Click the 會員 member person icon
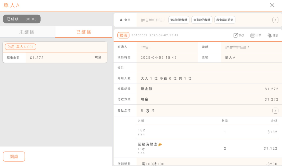This screenshot has height=166, width=282. click(x=121, y=20)
